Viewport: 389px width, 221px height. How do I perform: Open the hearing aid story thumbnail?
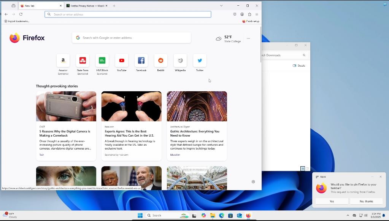pyautogui.click(x=132, y=106)
